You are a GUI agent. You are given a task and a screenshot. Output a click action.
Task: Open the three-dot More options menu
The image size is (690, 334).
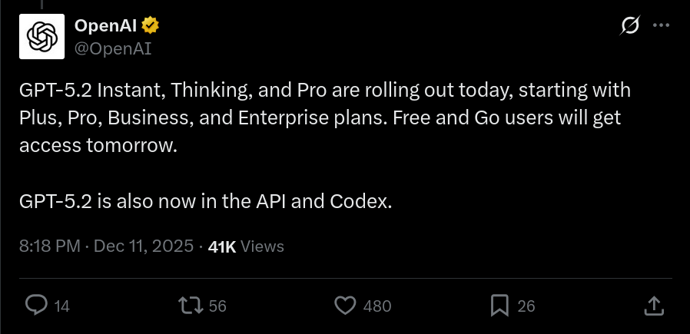tap(661, 25)
